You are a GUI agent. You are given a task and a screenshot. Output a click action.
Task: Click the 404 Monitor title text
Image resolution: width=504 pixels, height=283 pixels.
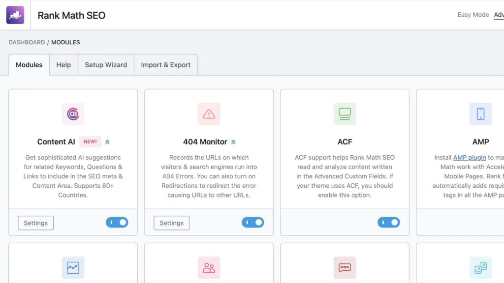(205, 142)
